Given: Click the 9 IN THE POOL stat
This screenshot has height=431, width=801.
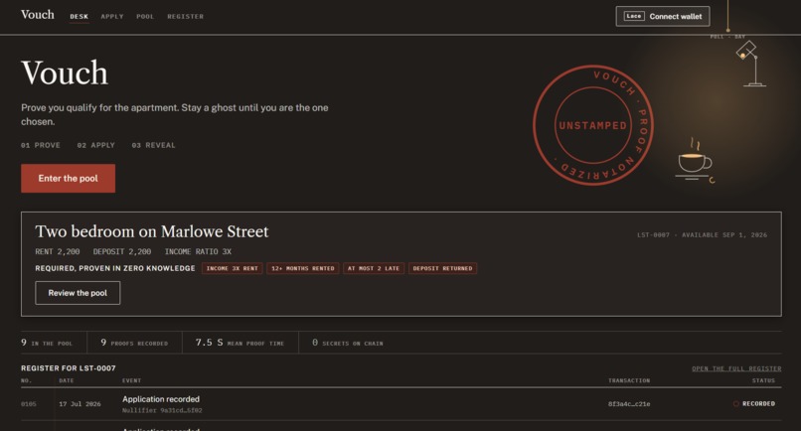Looking at the screenshot, I should tap(47, 343).
